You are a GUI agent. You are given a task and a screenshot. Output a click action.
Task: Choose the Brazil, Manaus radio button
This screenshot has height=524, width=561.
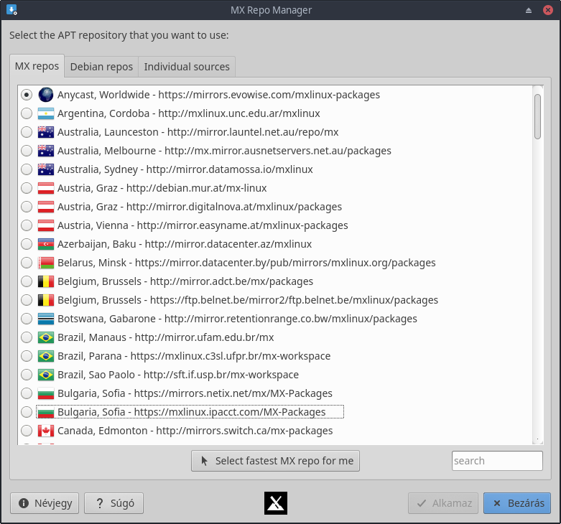[27, 337]
